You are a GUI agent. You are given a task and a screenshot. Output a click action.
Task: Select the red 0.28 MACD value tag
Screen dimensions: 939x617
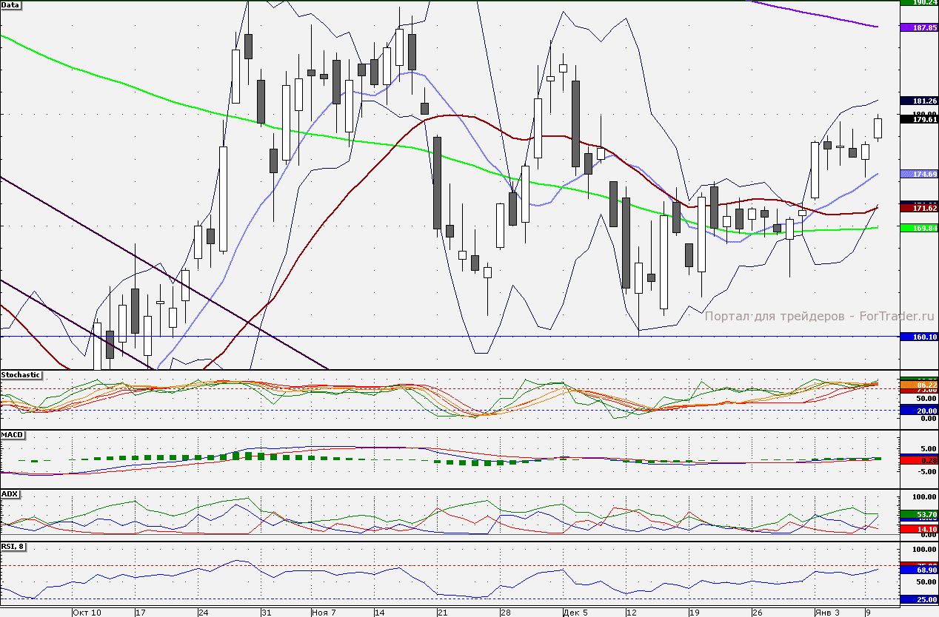point(918,460)
